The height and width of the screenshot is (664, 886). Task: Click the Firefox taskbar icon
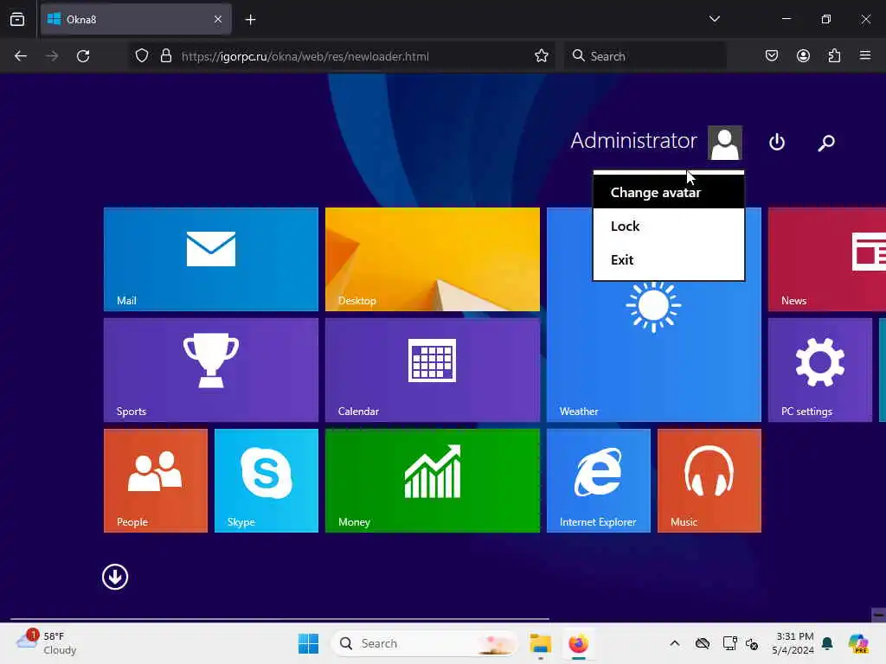click(x=578, y=643)
